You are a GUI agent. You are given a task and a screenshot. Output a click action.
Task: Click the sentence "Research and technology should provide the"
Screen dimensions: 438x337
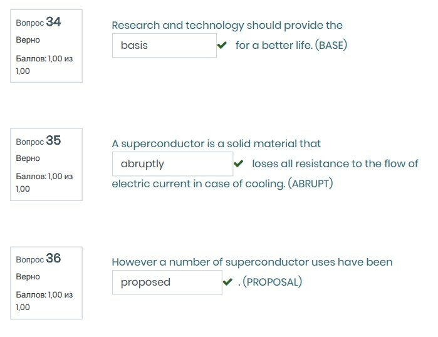(227, 26)
